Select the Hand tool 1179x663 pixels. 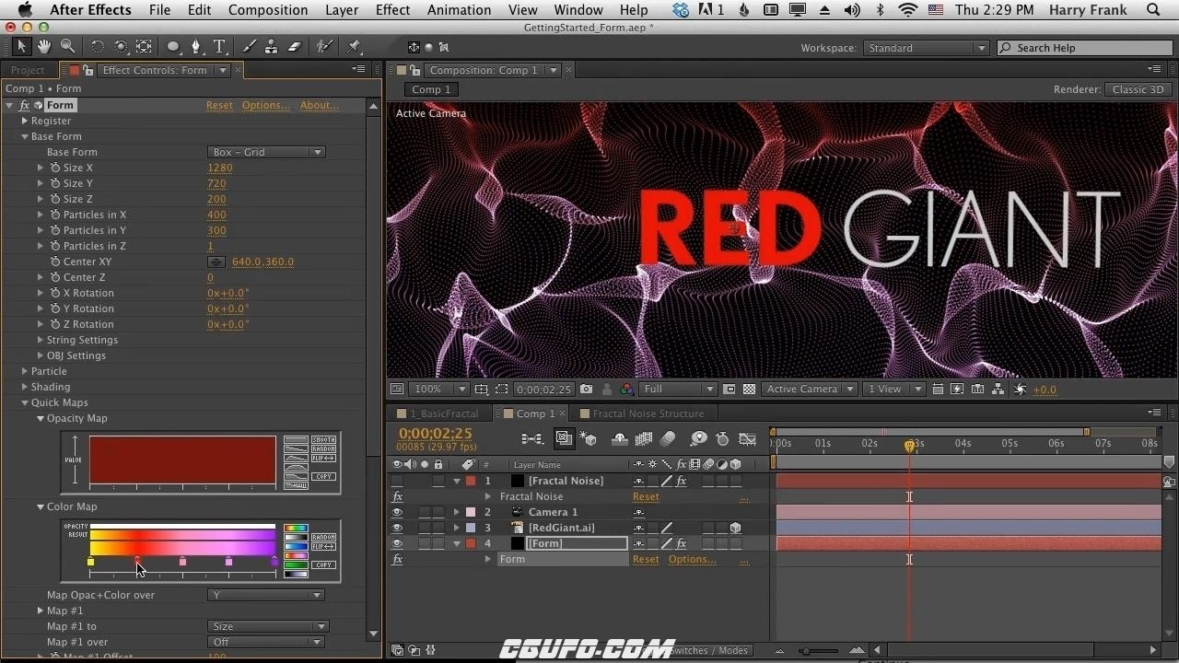pos(42,46)
